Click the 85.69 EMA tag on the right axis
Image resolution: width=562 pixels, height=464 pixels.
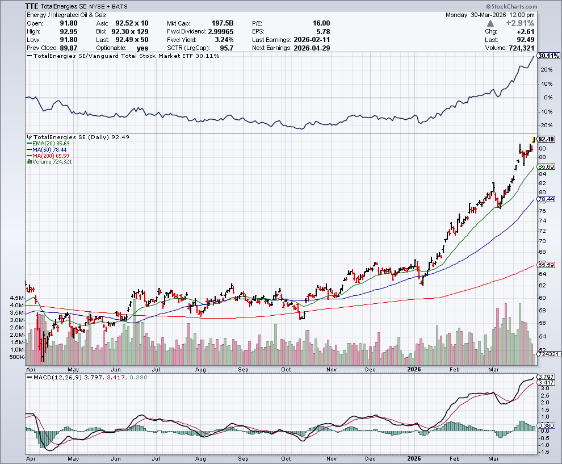pyautogui.click(x=546, y=166)
